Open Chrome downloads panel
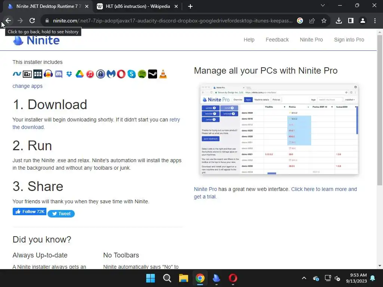This screenshot has height=287, width=383. coord(339,21)
